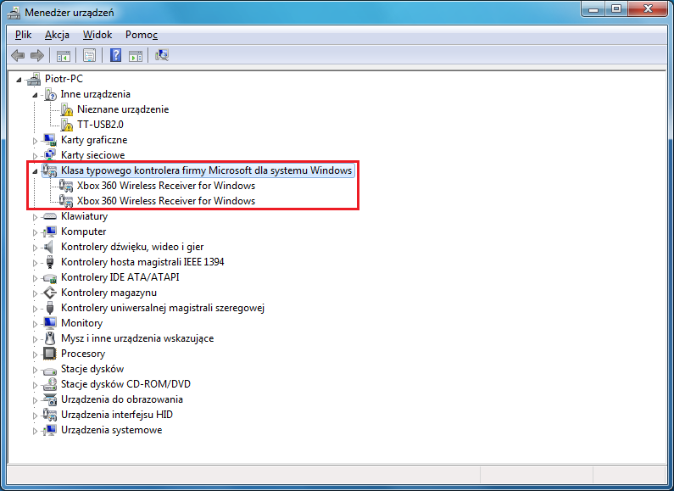Select the Nieznane urządzenie entry
Image resolution: width=674 pixels, height=491 pixels.
tap(123, 109)
